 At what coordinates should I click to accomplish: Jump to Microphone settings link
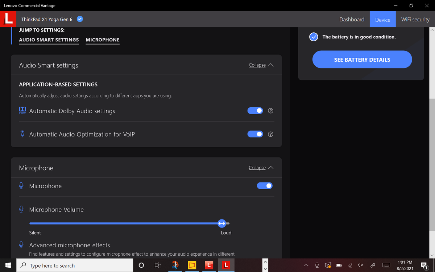[103, 40]
